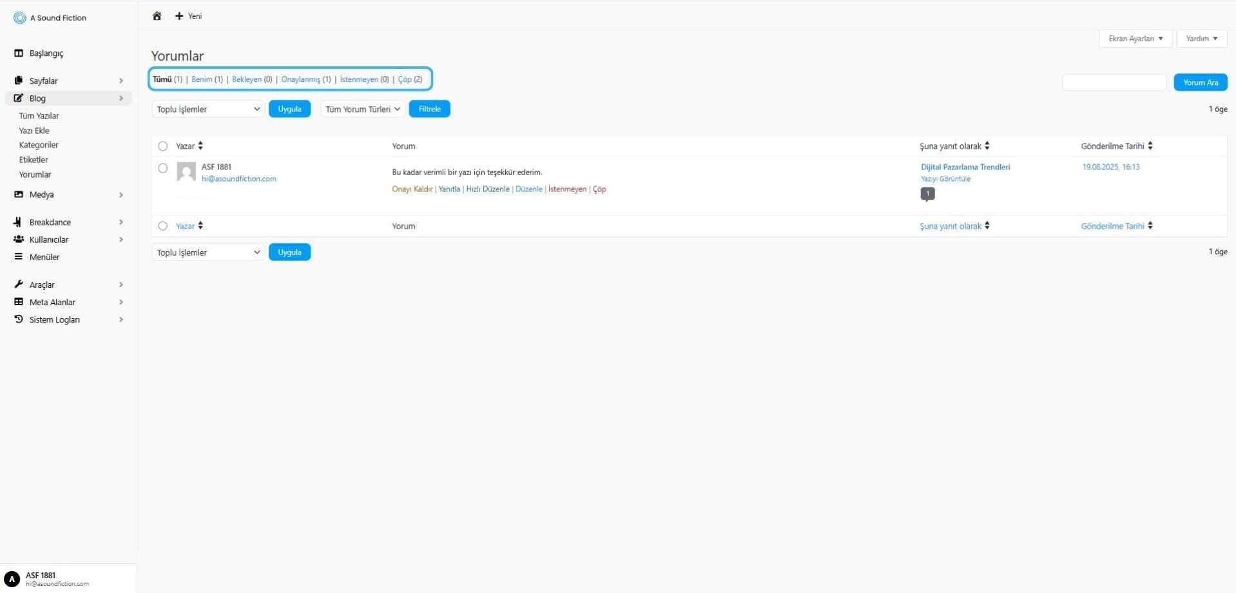The height and width of the screenshot is (593, 1236).
Task: Open Kategoriler in the Blog submenu
Action: click(x=39, y=145)
